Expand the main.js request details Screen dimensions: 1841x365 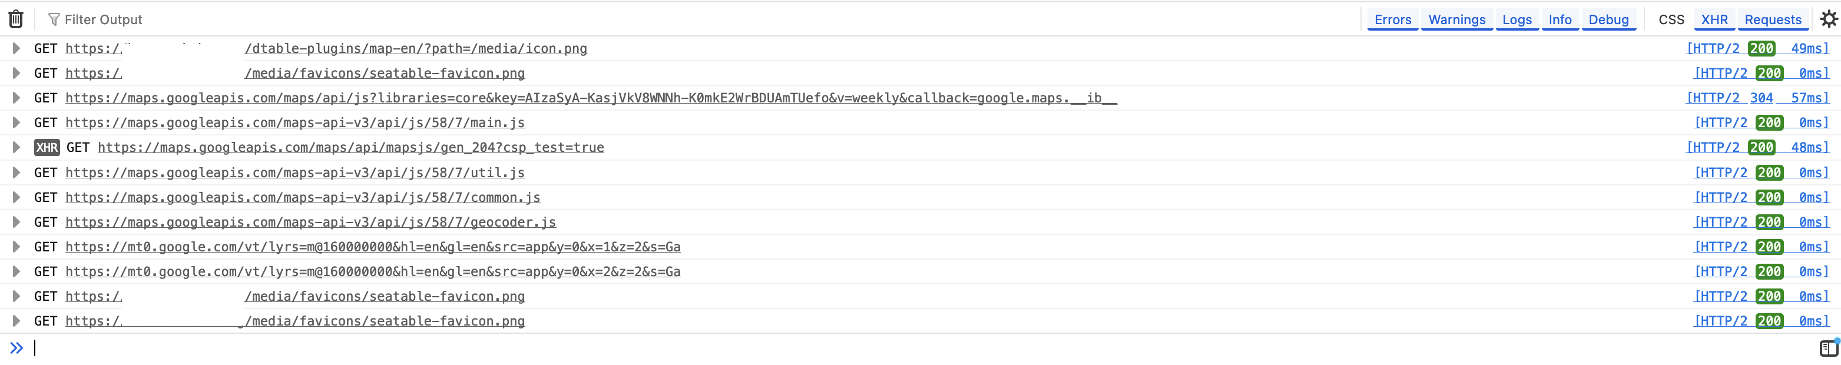[16, 123]
